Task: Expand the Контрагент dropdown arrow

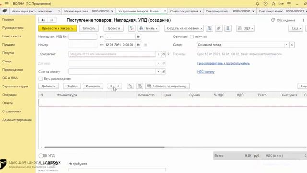Action: [158, 54]
